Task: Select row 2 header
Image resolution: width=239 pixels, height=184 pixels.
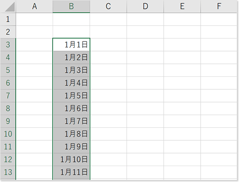Action: tap(8, 32)
